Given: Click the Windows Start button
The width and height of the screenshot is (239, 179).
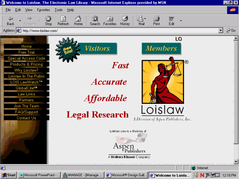Looking at the screenshot, I should tap(9, 175).
